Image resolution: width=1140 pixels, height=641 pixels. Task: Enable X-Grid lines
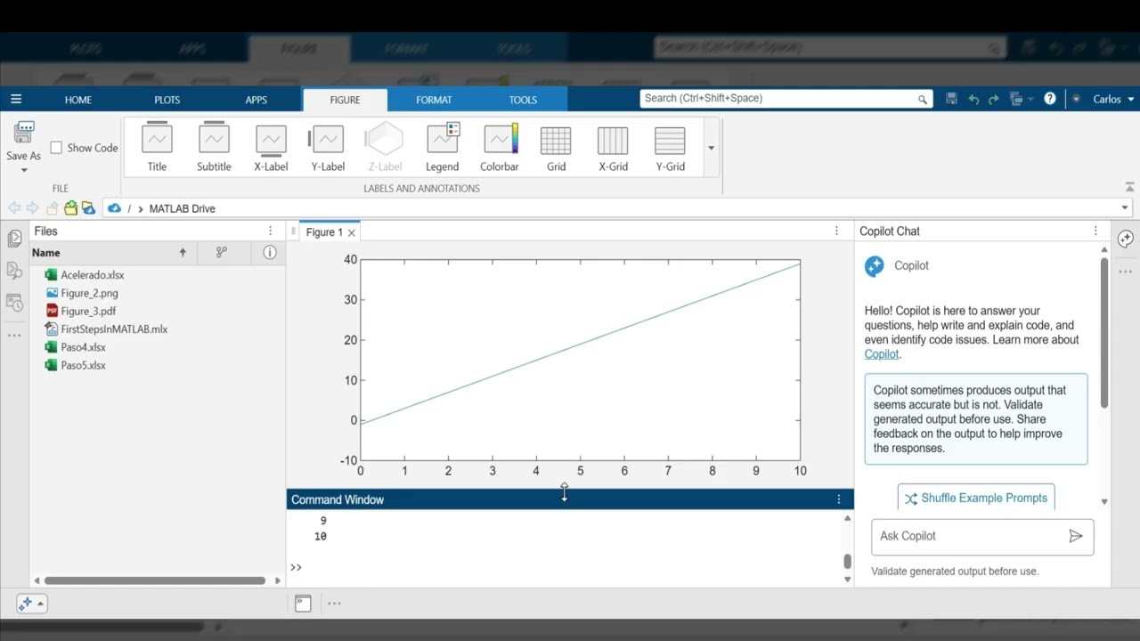pos(613,147)
